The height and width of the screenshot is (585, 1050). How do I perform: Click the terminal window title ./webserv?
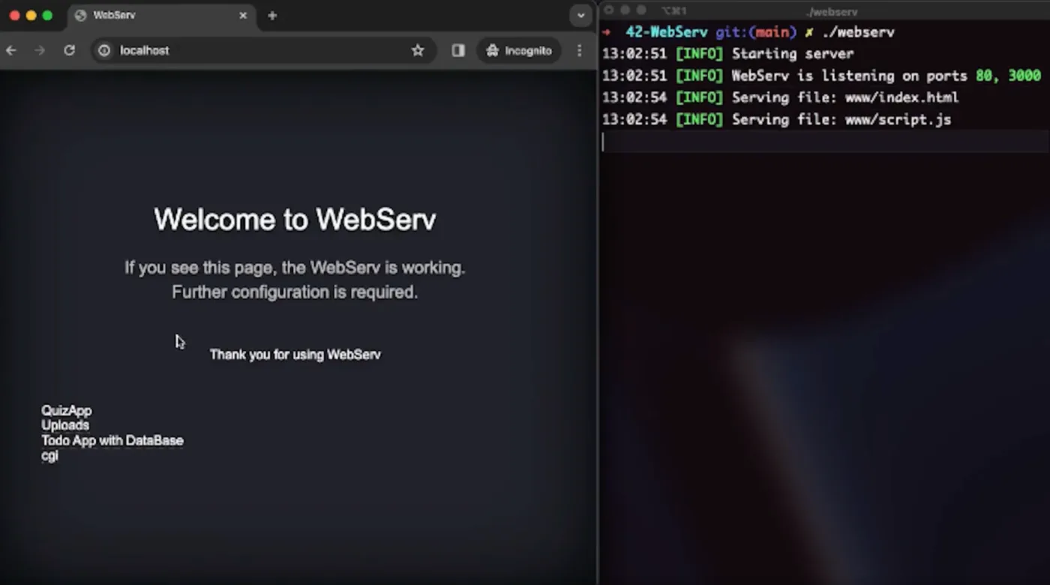click(x=832, y=11)
